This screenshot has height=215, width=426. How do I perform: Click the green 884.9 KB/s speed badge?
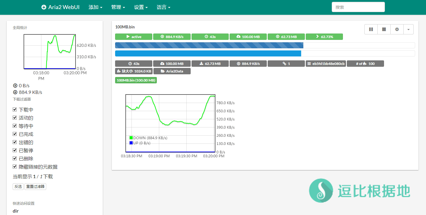point(172,37)
